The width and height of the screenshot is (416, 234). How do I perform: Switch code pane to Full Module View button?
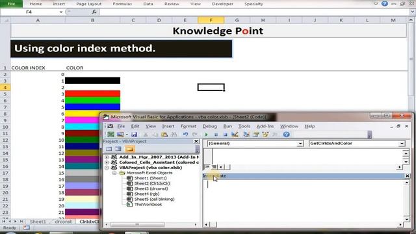(x=214, y=166)
